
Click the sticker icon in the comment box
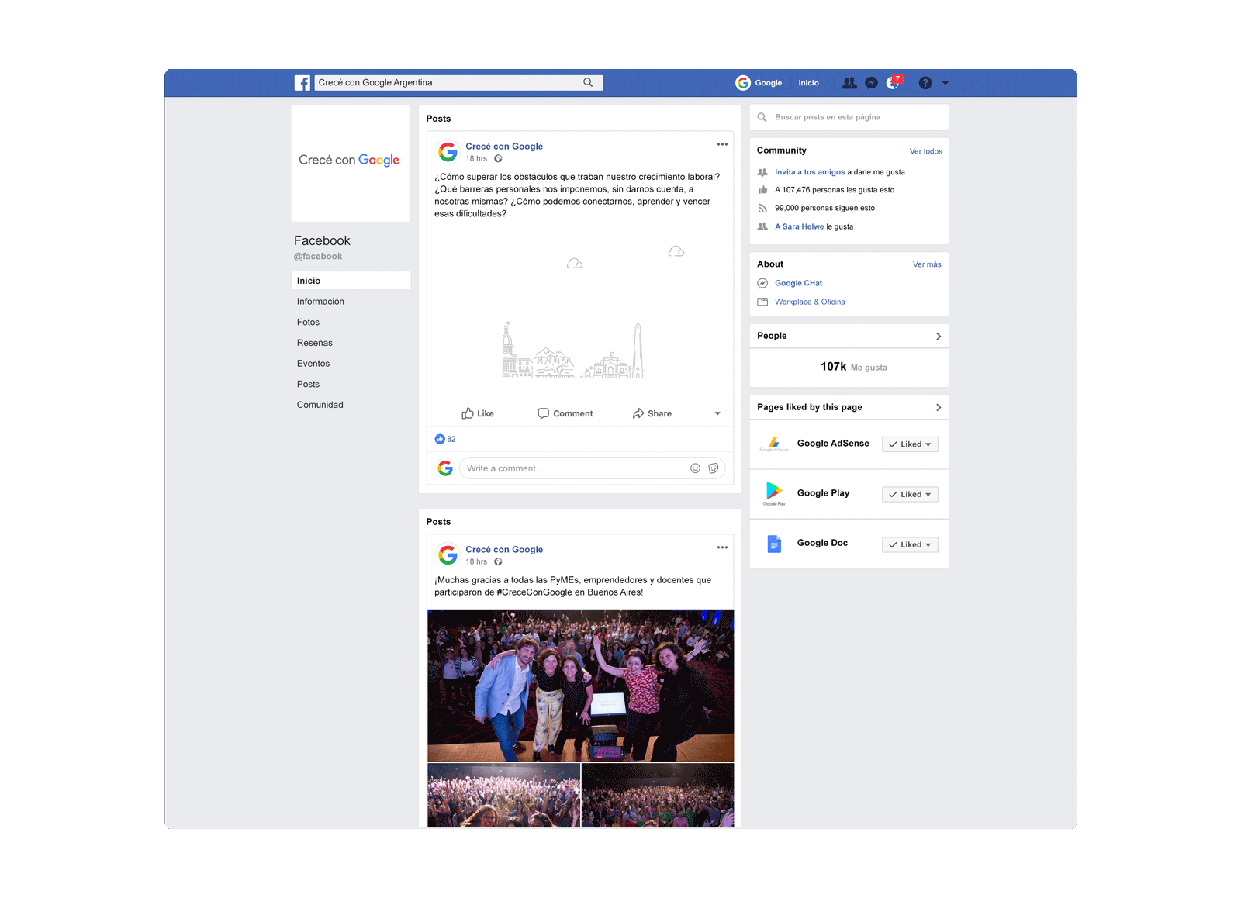pos(714,468)
